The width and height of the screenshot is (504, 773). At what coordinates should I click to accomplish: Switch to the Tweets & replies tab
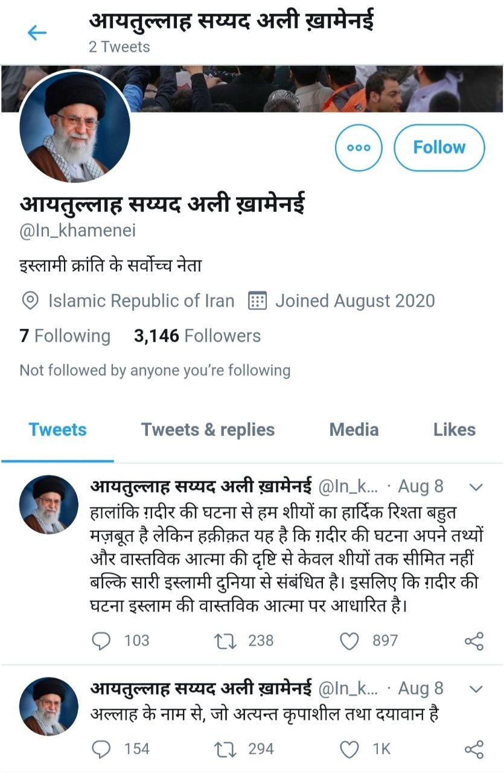[x=208, y=430]
